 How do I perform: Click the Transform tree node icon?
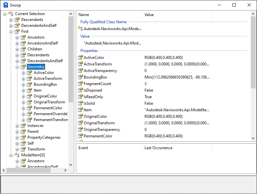tap(23, 149)
